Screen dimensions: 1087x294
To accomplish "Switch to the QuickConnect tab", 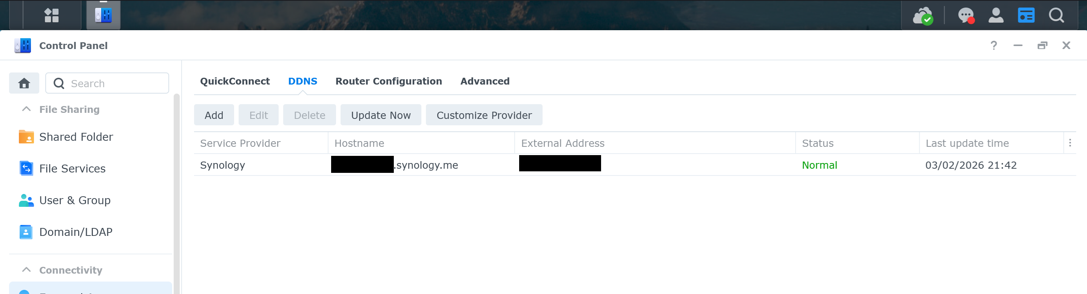I will [234, 81].
